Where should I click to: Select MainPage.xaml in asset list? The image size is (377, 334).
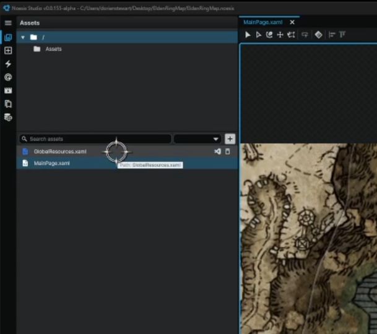pos(127,163)
